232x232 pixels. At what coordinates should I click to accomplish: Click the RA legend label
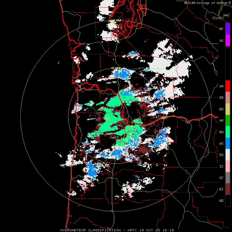pyautogui.click(x=221, y=132)
